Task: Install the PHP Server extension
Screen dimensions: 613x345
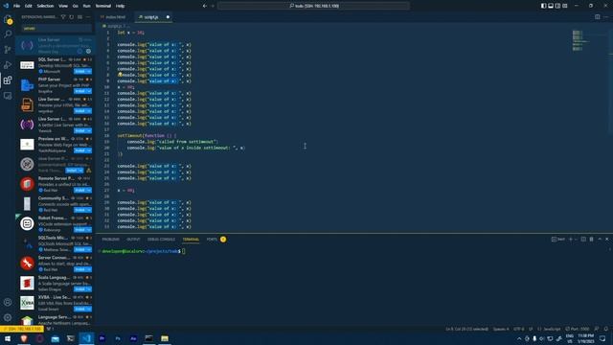Action: click(80, 91)
